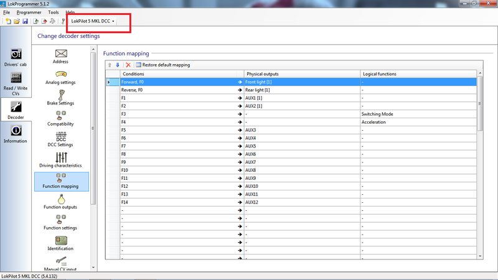The height and width of the screenshot is (280, 498).
Task: Select the F5 condition cell
Action: click(182, 130)
